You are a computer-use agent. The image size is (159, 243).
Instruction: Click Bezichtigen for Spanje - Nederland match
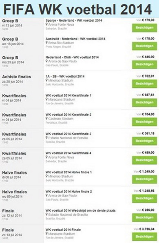coord(144,28)
